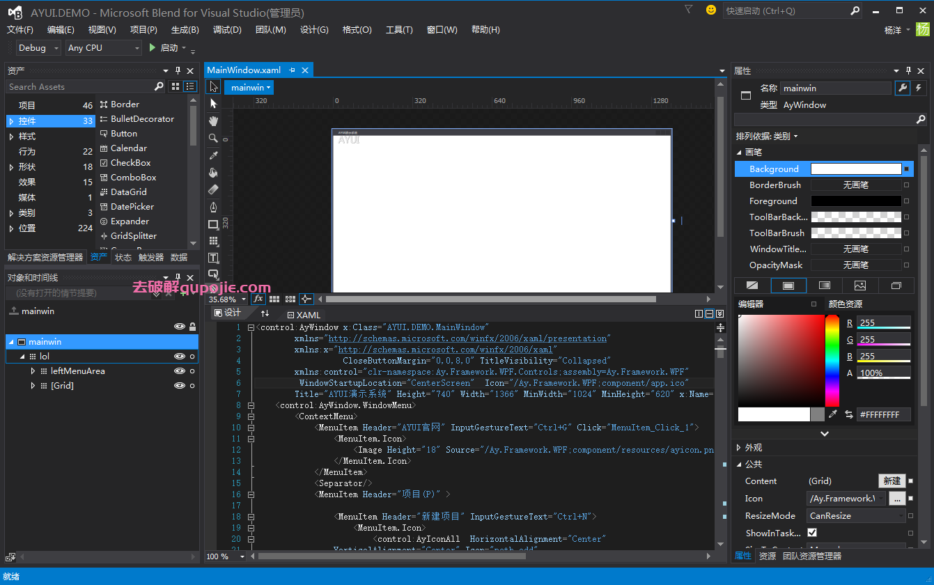Image resolution: width=934 pixels, height=585 pixels.
Task: Hide the [Grid] element's eye icon
Action: click(x=180, y=386)
